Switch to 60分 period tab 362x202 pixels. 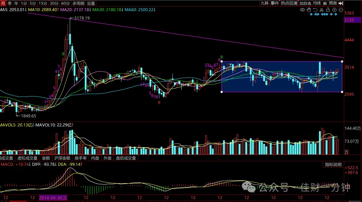(x=65, y=3)
